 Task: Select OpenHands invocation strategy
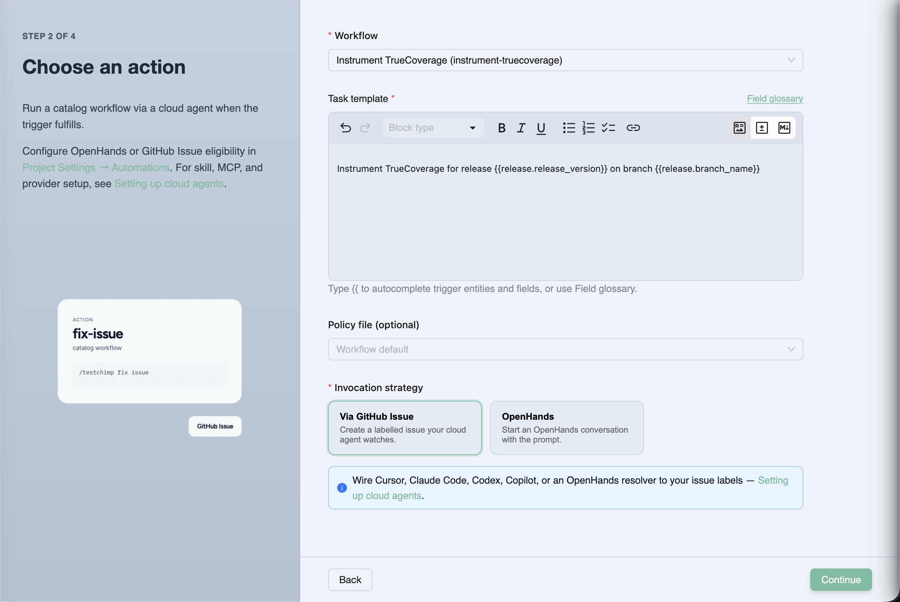coord(567,428)
